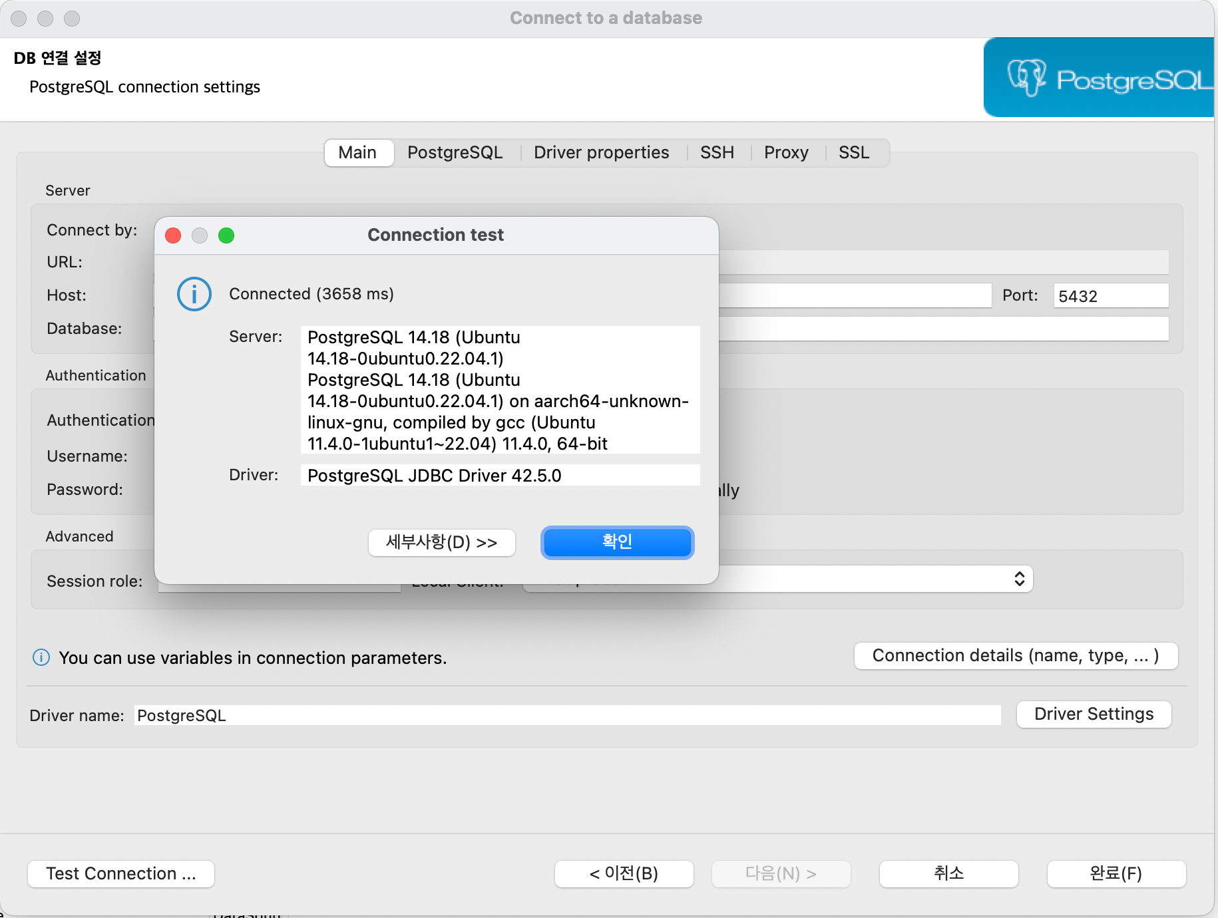1218x918 pixels.
Task: Click the Driver name field with PostgreSQL
Action: (x=567, y=715)
